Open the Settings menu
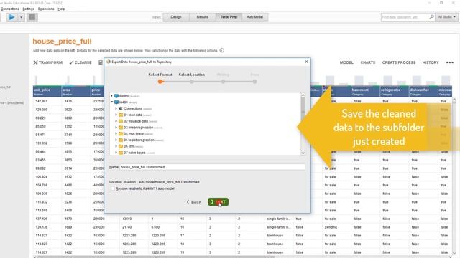 pyautogui.click(x=29, y=9)
